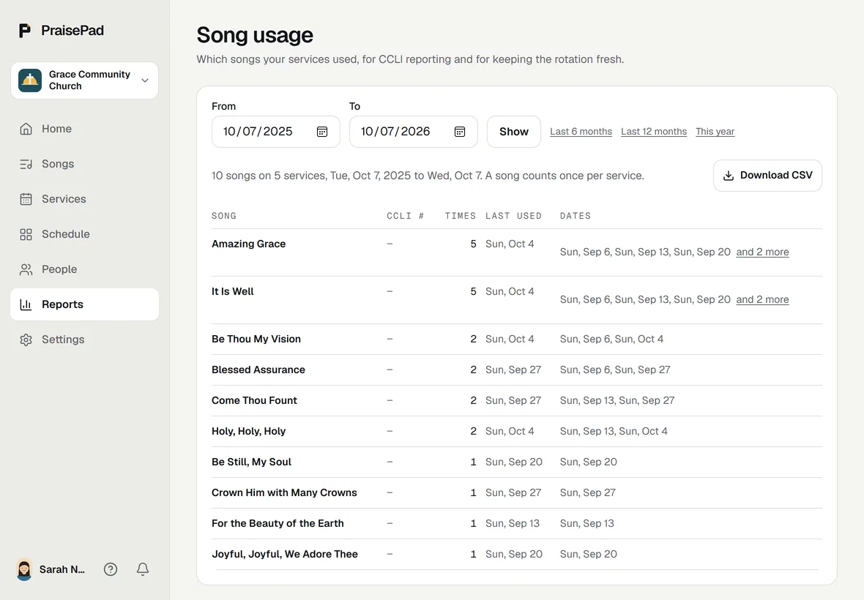Click the TIMES column header
The height and width of the screenshot is (600, 864).
[461, 216]
